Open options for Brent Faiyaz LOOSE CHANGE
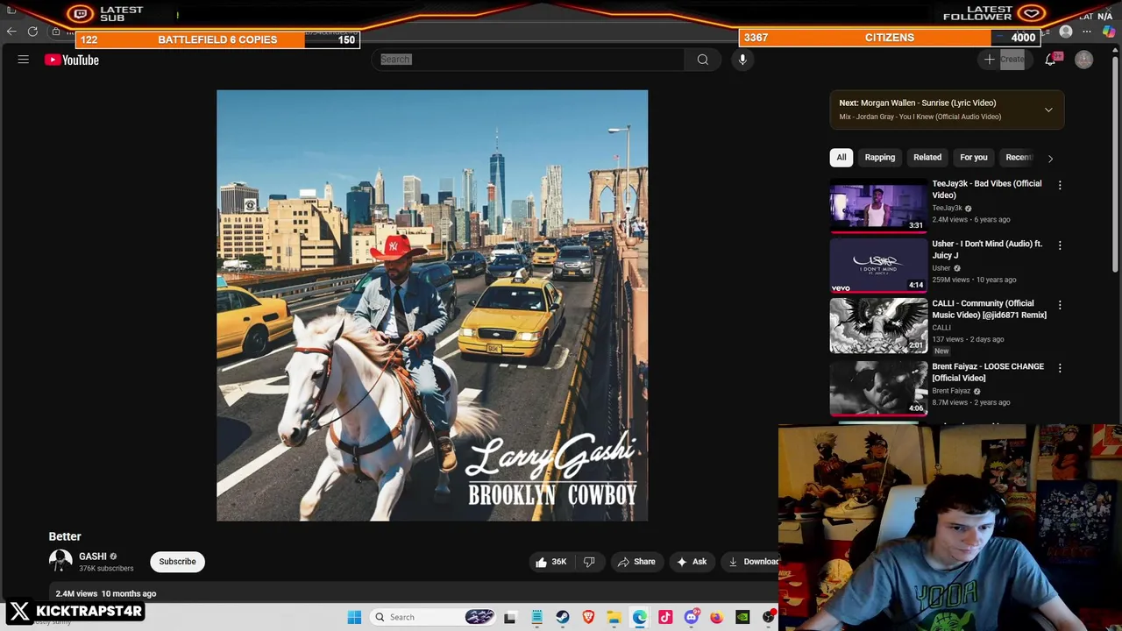The height and width of the screenshot is (631, 1122). point(1060,368)
